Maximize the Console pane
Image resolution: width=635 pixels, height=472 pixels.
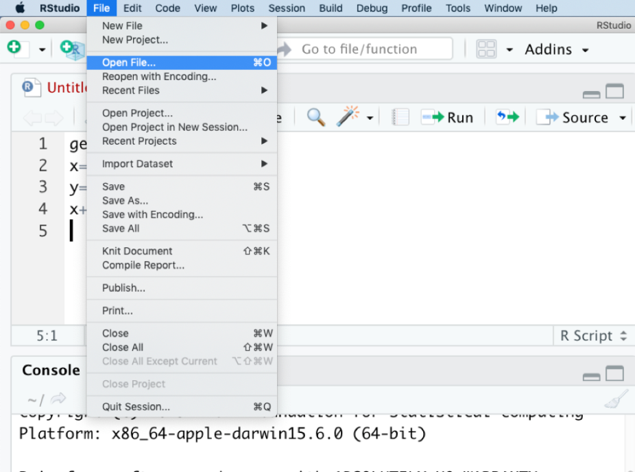[x=614, y=373]
